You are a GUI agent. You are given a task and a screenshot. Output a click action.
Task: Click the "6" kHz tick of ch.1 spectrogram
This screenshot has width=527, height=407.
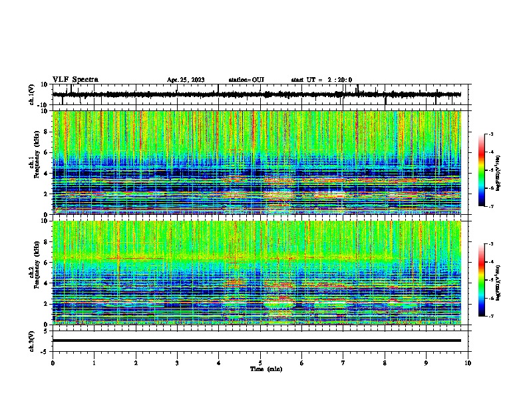[x=46, y=152]
